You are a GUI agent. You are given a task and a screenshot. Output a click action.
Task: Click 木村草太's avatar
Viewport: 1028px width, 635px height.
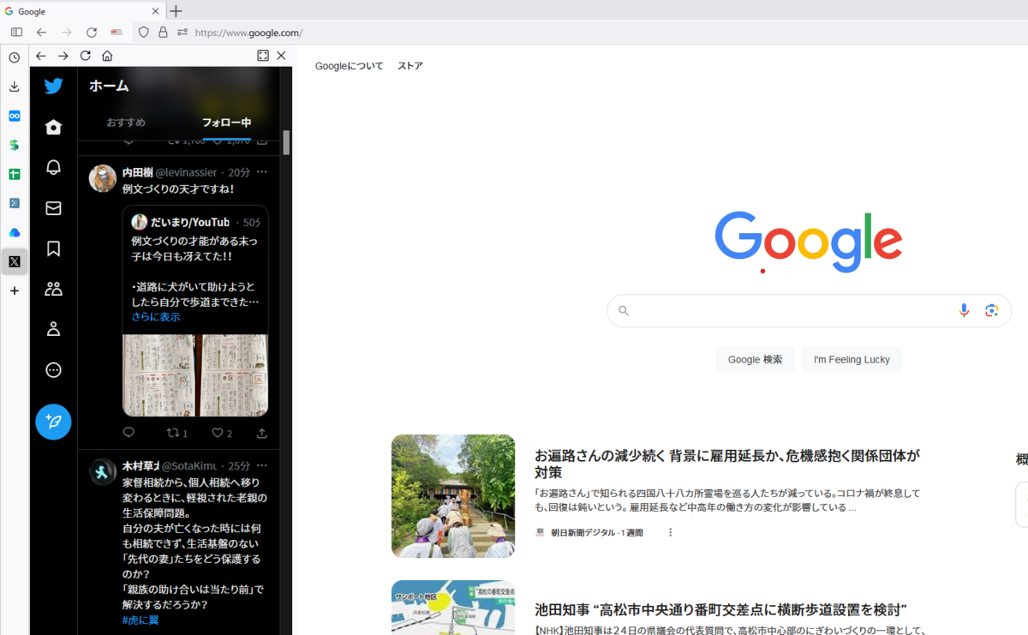103,471
